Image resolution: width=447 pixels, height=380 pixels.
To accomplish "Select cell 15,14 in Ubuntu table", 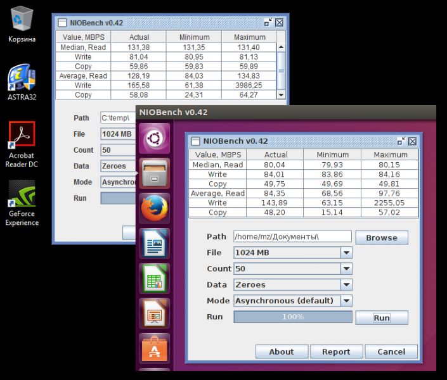I will pyautogui.click(x=332, y=213).
